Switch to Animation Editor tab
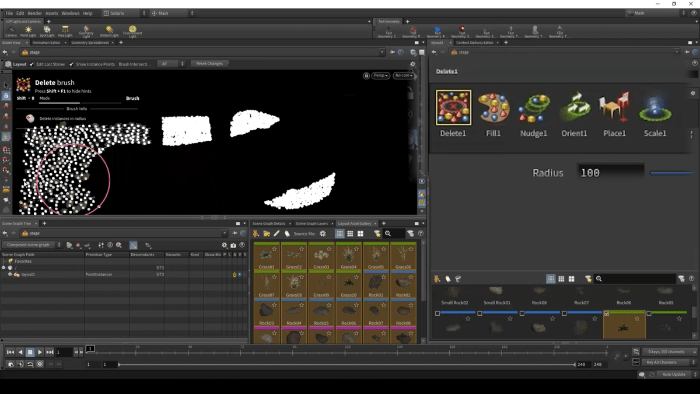 click(47, 43)
